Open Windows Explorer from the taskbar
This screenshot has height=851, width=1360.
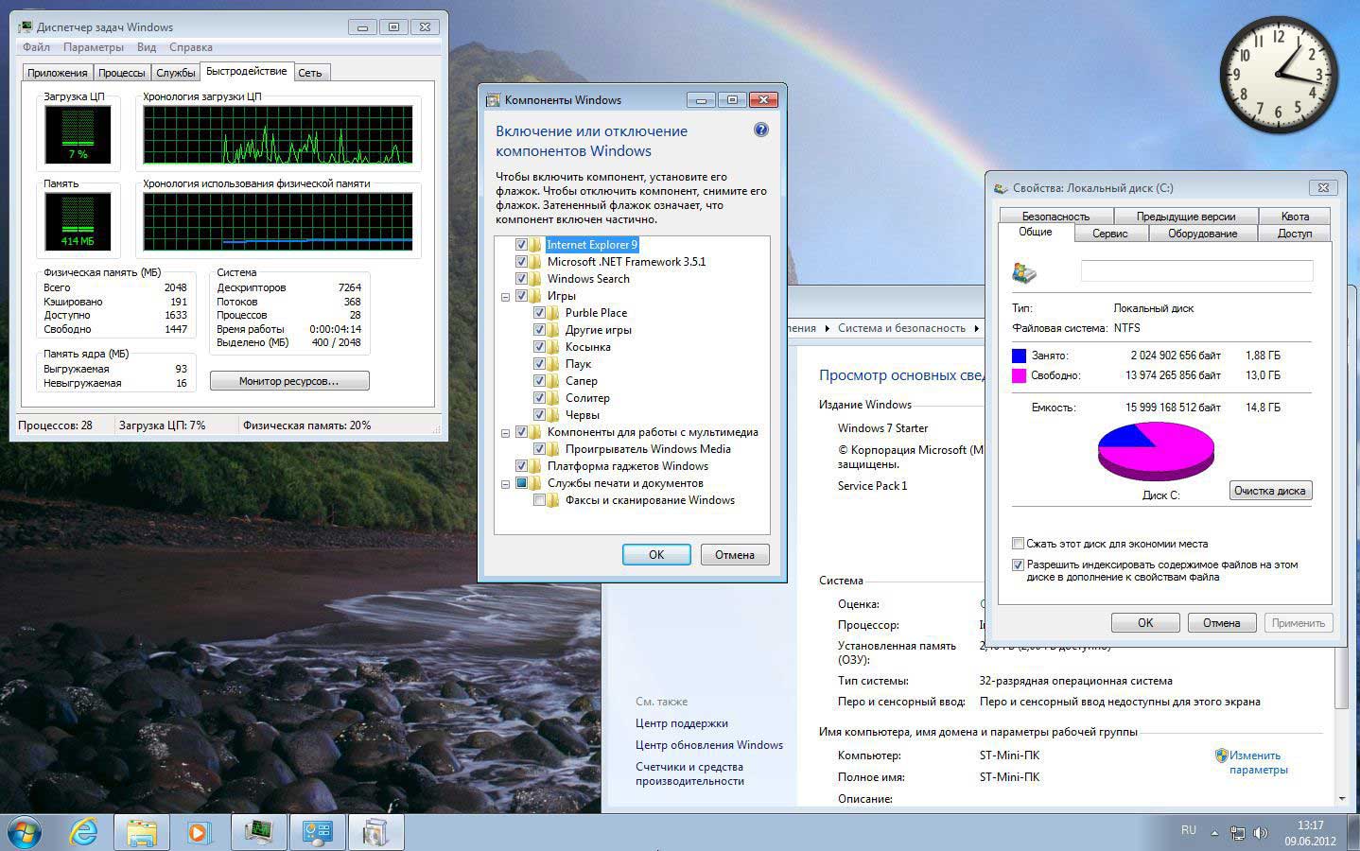click(142, 832)
